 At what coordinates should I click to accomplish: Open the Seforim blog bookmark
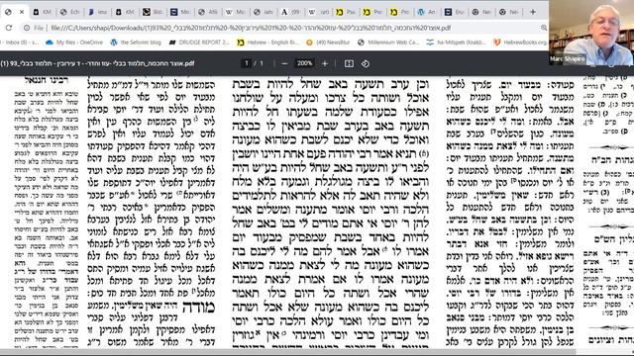(x=136, y=42)
